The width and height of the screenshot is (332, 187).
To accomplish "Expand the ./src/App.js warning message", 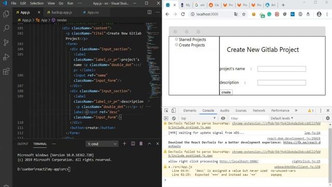I will [x=169, y=167].
